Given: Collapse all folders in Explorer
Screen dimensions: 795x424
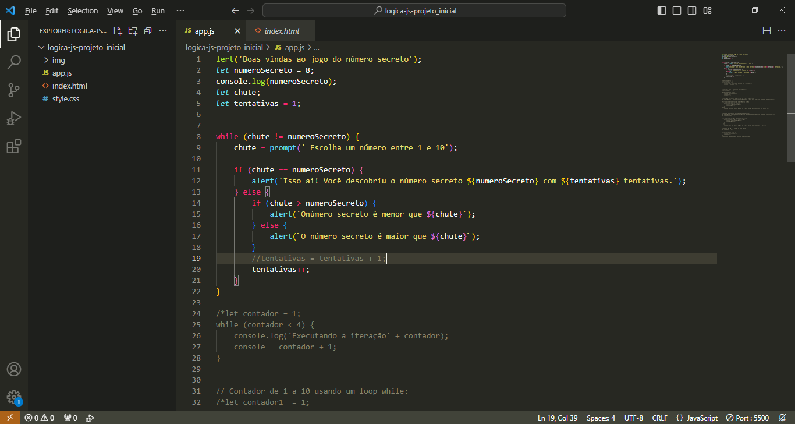Looking at the screenshot, I should [x=148, y=31].
